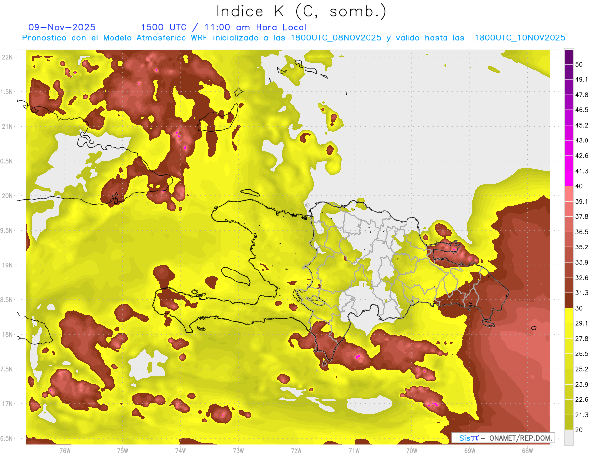
Task: Click the longitude axis label "71W"
Action: tap(354, 451)
